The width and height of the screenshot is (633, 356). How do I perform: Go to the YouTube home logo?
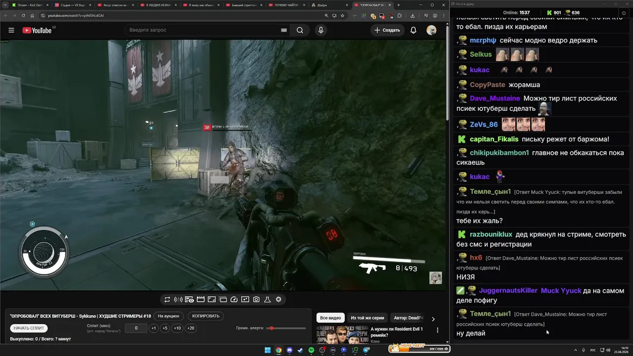[x=37, y=30]
